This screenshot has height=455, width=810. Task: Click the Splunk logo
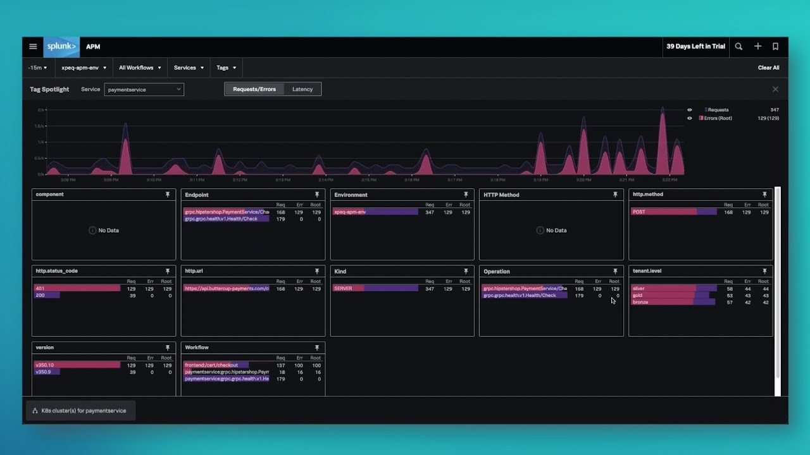pos(61,47)
